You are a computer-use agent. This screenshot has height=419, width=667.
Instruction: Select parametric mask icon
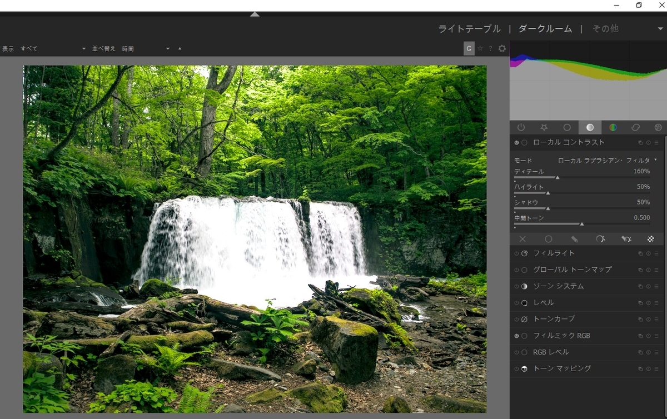coord(600,239)
